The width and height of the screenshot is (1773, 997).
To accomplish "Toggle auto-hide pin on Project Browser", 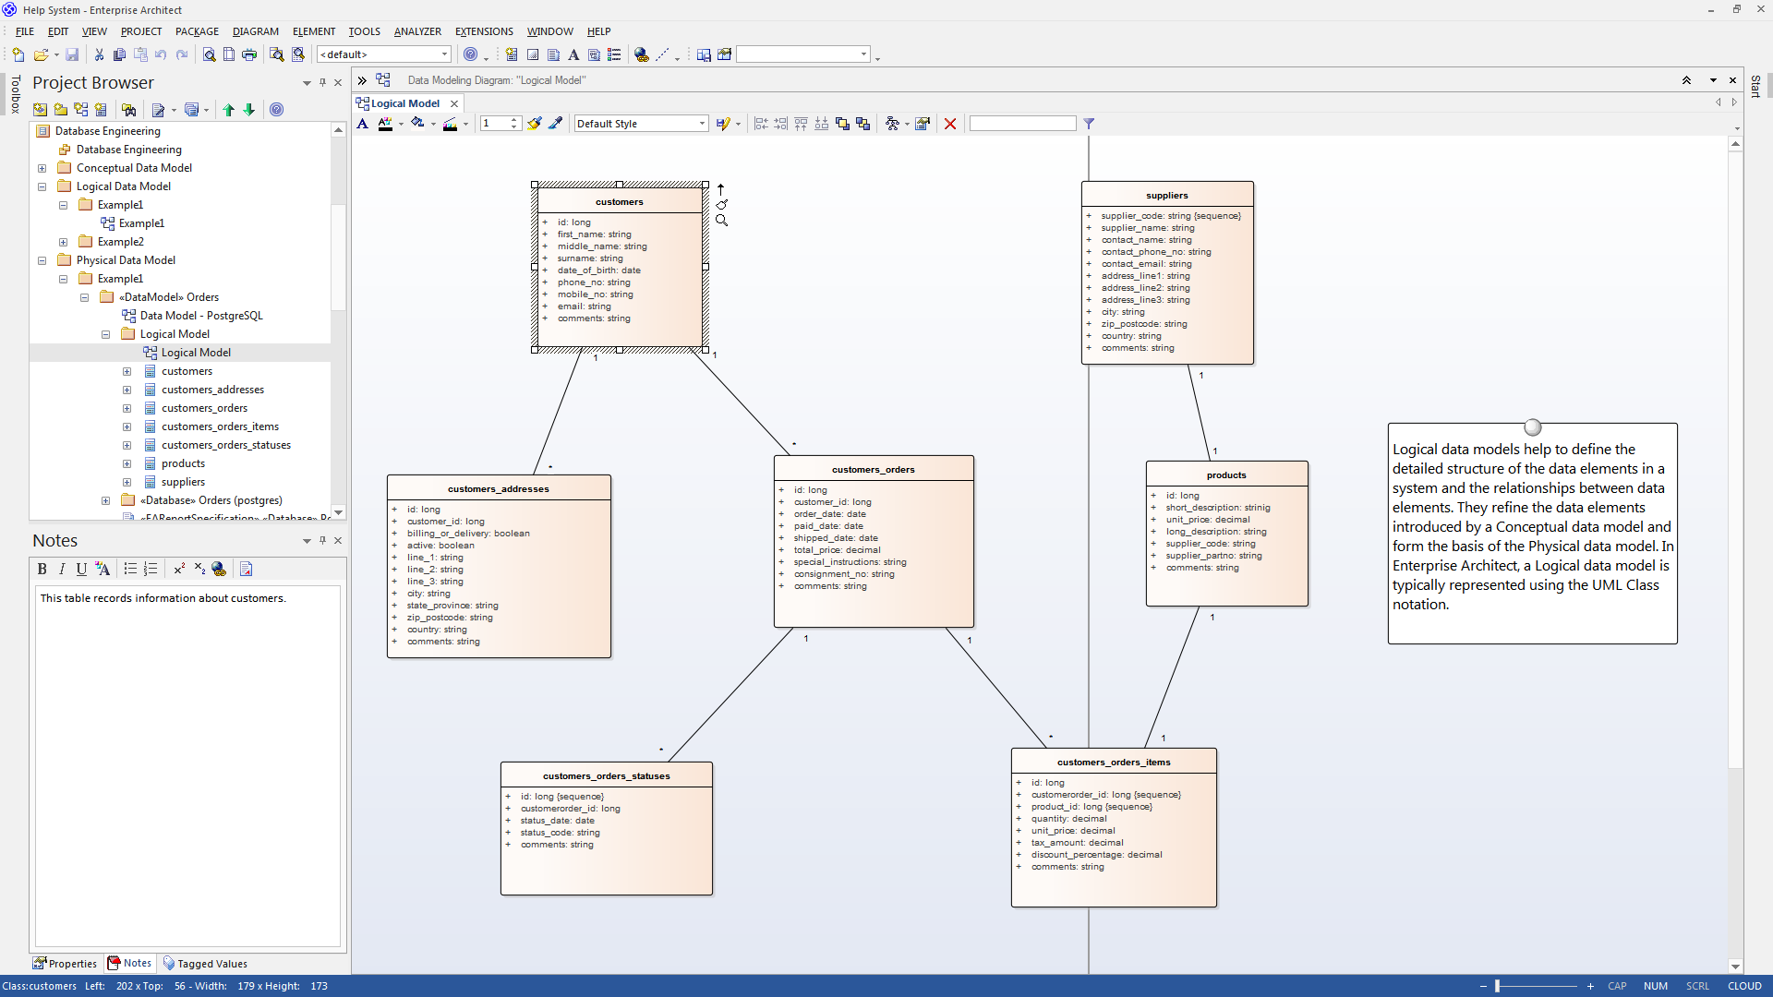I will click(322, 82).
